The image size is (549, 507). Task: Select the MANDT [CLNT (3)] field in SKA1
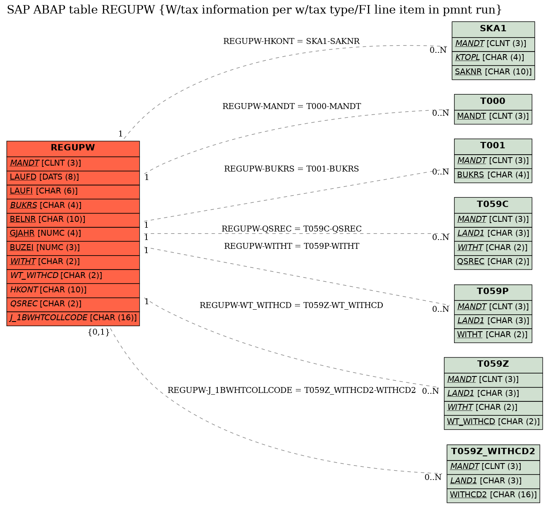[493, 44]
